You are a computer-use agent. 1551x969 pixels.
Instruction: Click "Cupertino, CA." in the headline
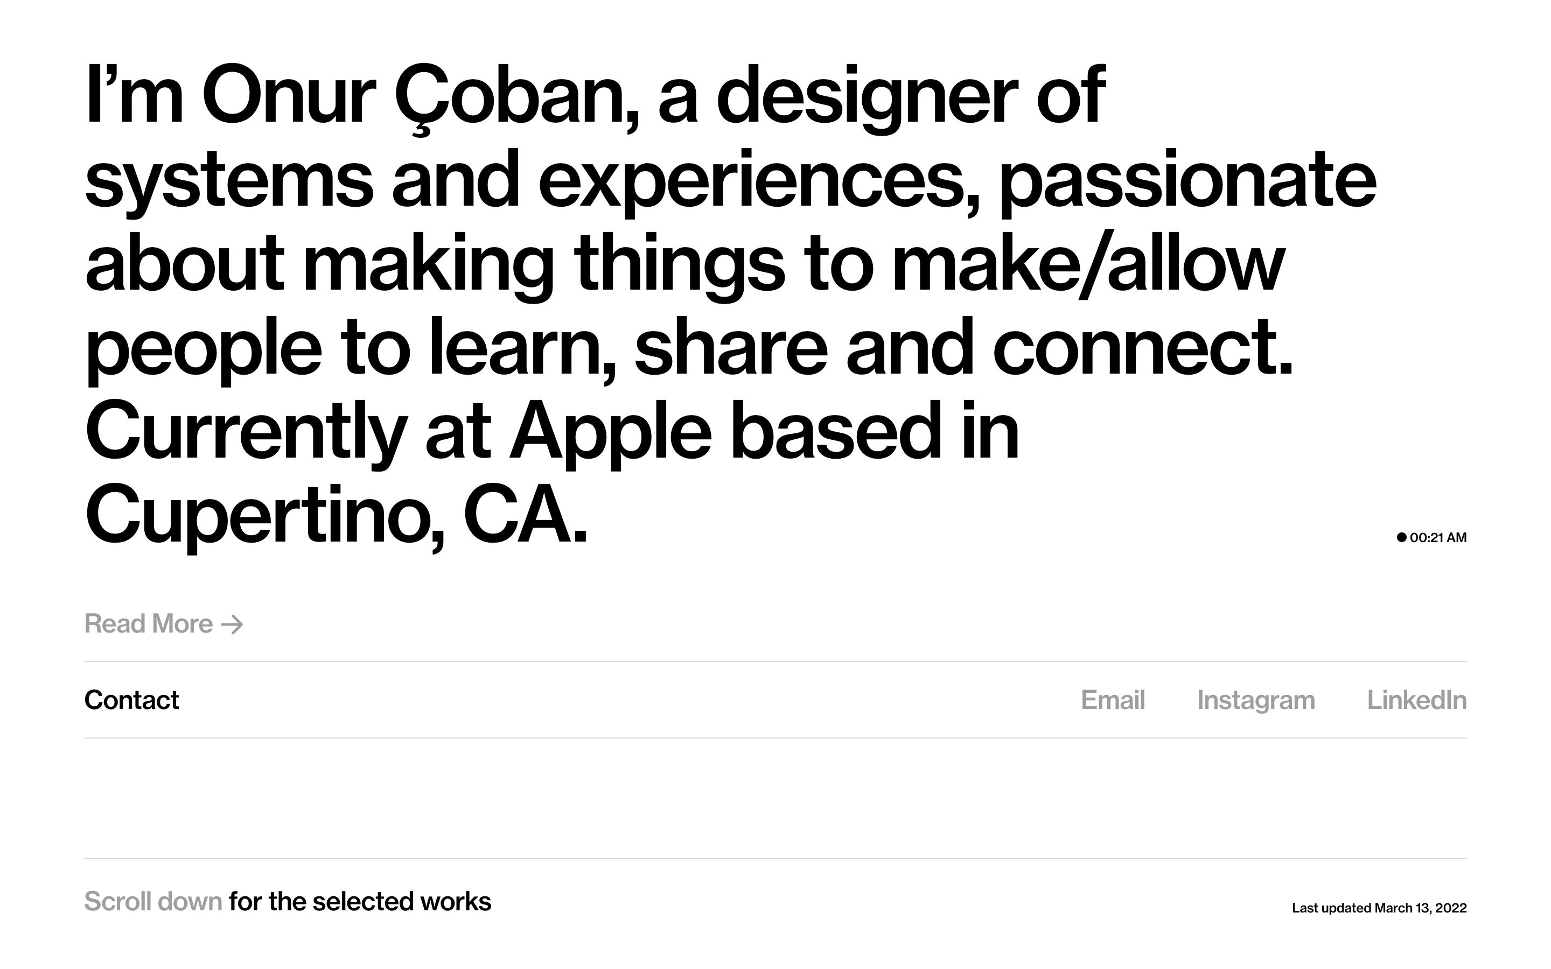[336, 516]
